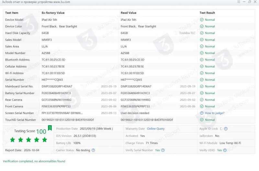
Task: Click the green check icon for Bluetooth Address
Action: (202, 60)
